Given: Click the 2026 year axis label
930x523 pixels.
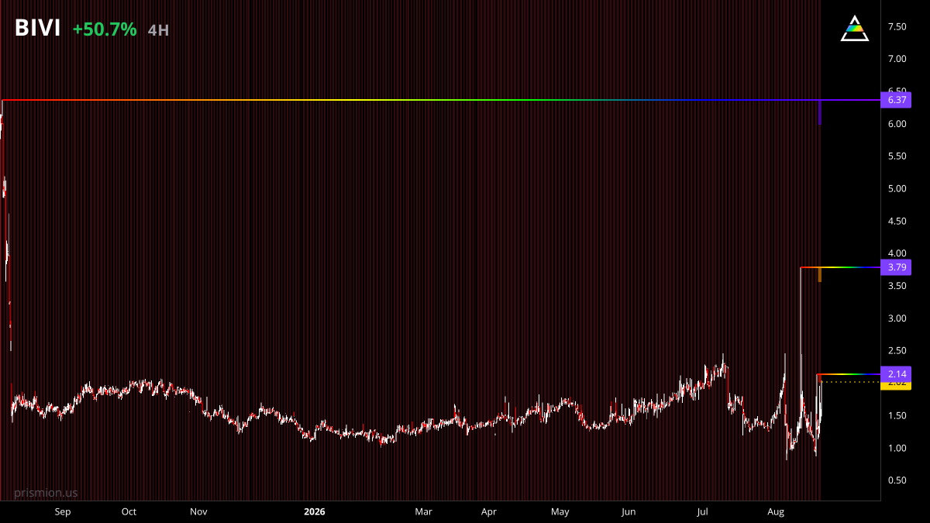Looking at the screenshot, I should 314,511.
